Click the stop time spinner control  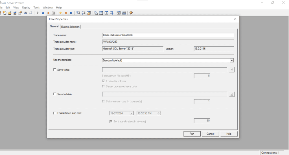159,113
